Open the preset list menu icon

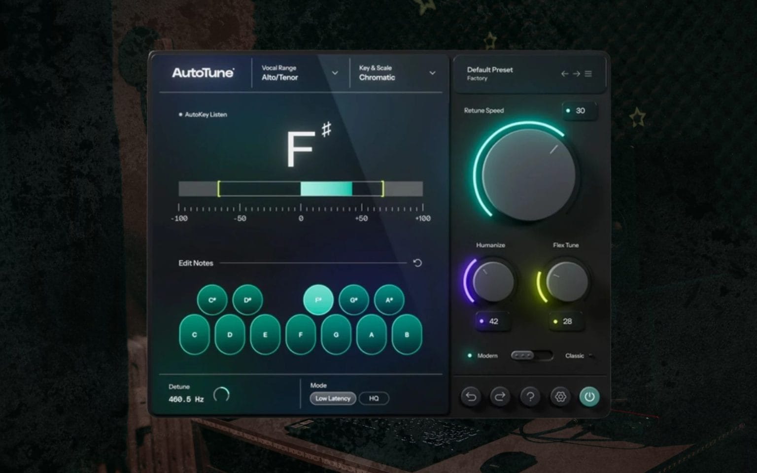[588, 73]
